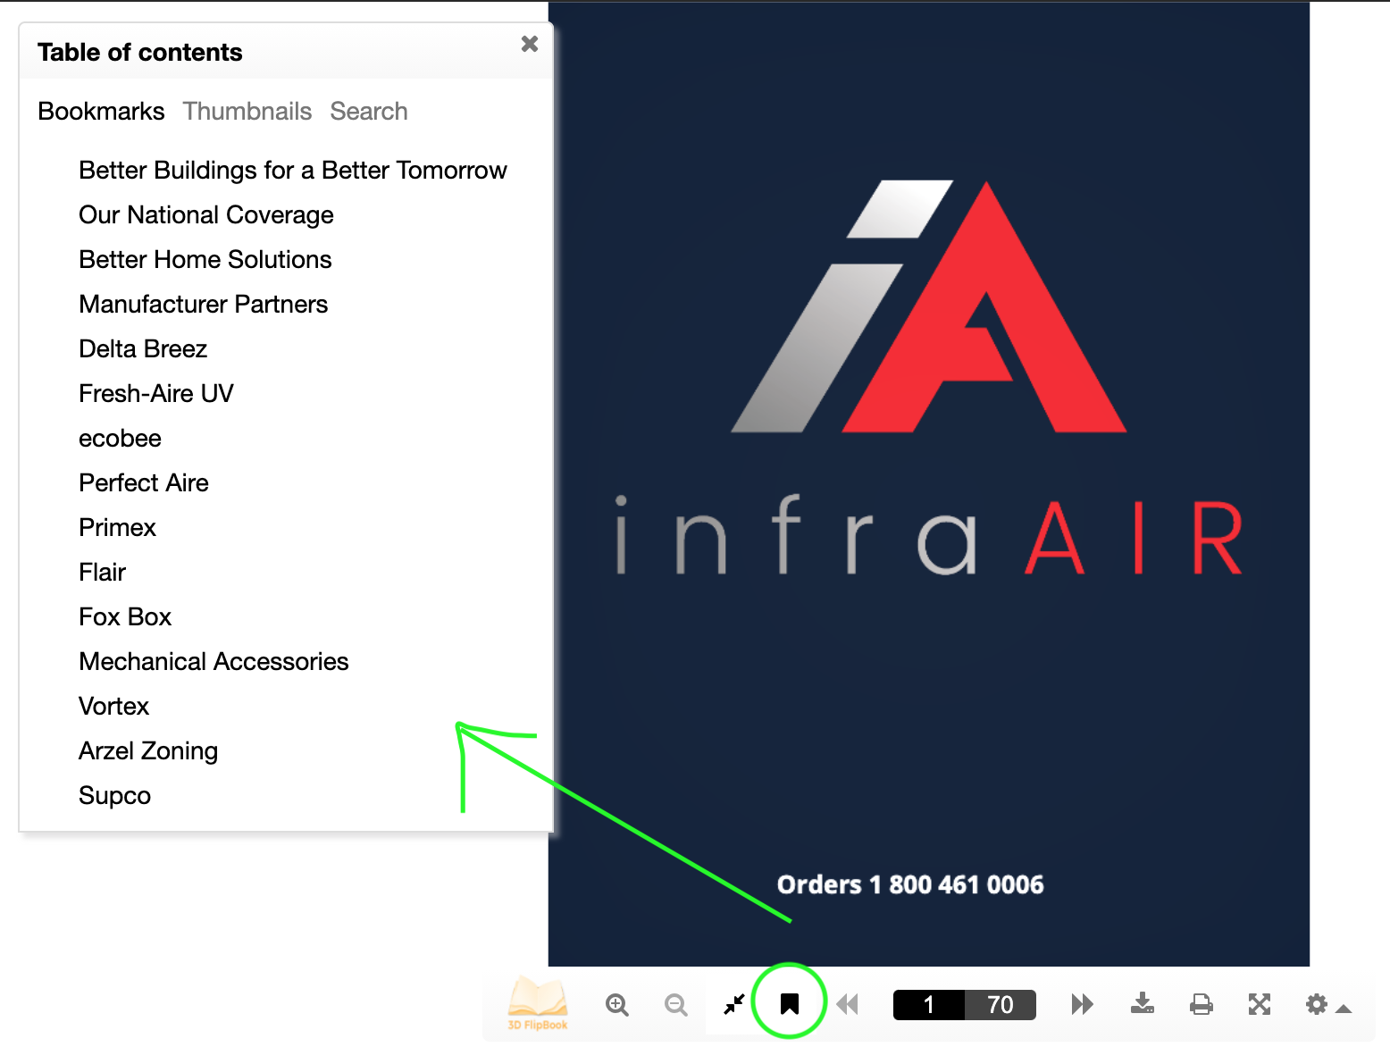Switch to the Bookmarks tab
The height and width of the screenshot is (1047, 1390).
tap(101, 112)
